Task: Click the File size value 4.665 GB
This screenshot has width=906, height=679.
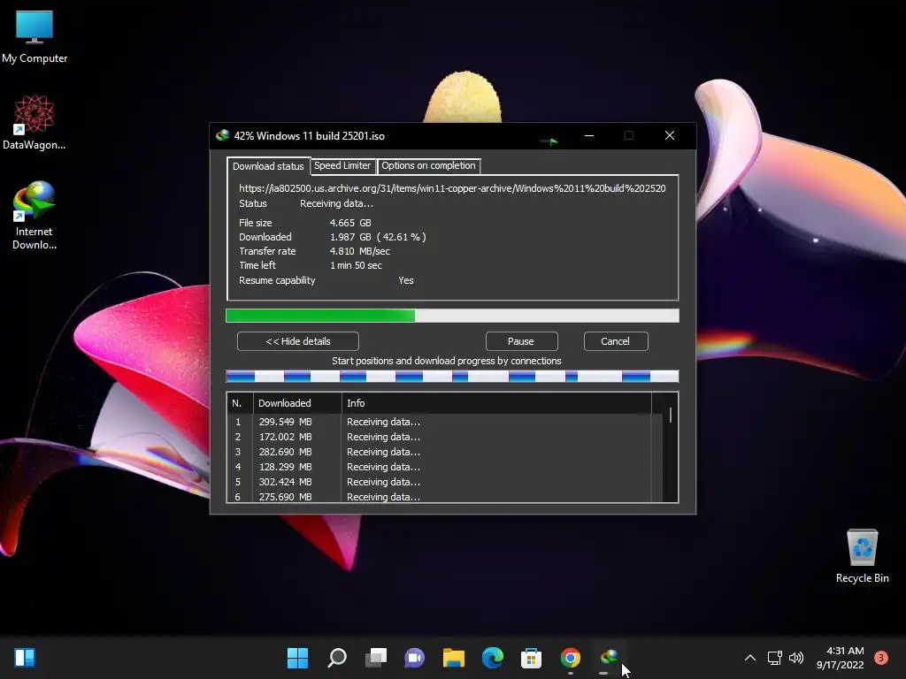Action: pyautogui.click(x=350, y=223)
